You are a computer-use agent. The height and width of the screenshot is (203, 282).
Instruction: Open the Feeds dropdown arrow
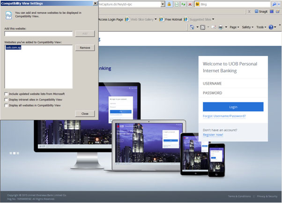[208, 27]
